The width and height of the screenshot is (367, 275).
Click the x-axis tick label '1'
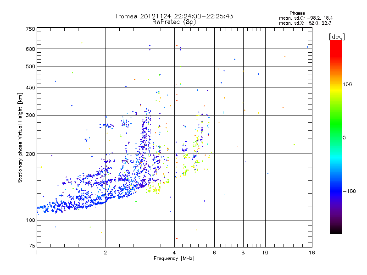click(37, 253)
